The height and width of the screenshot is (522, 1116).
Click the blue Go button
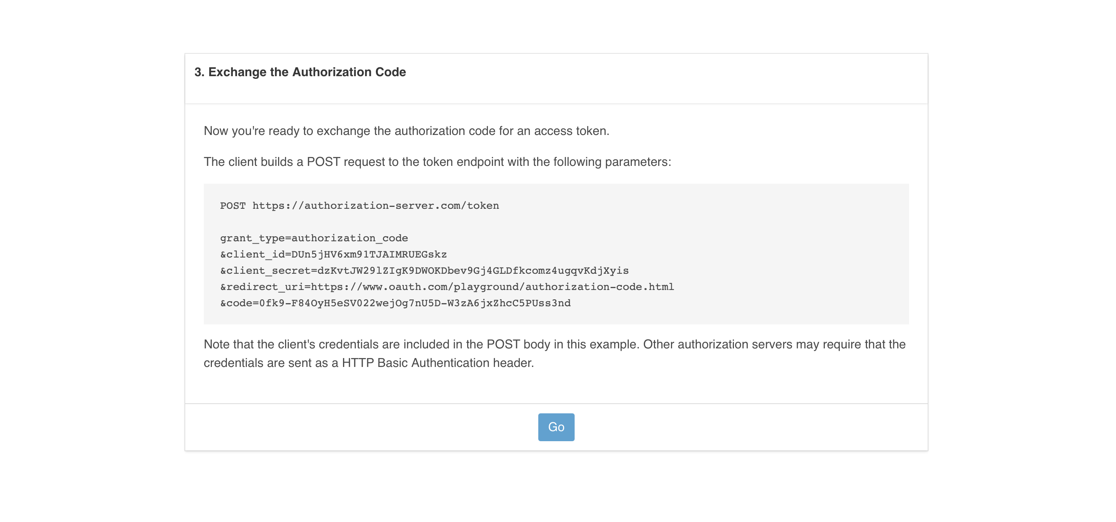click(556, 427)
